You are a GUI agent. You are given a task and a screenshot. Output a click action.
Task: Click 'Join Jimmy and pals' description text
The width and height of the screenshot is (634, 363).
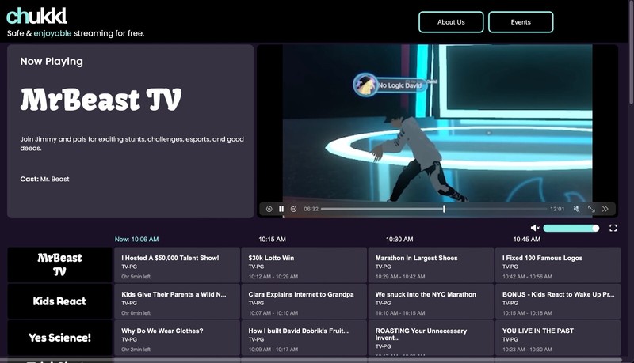(x=132, y=144)
